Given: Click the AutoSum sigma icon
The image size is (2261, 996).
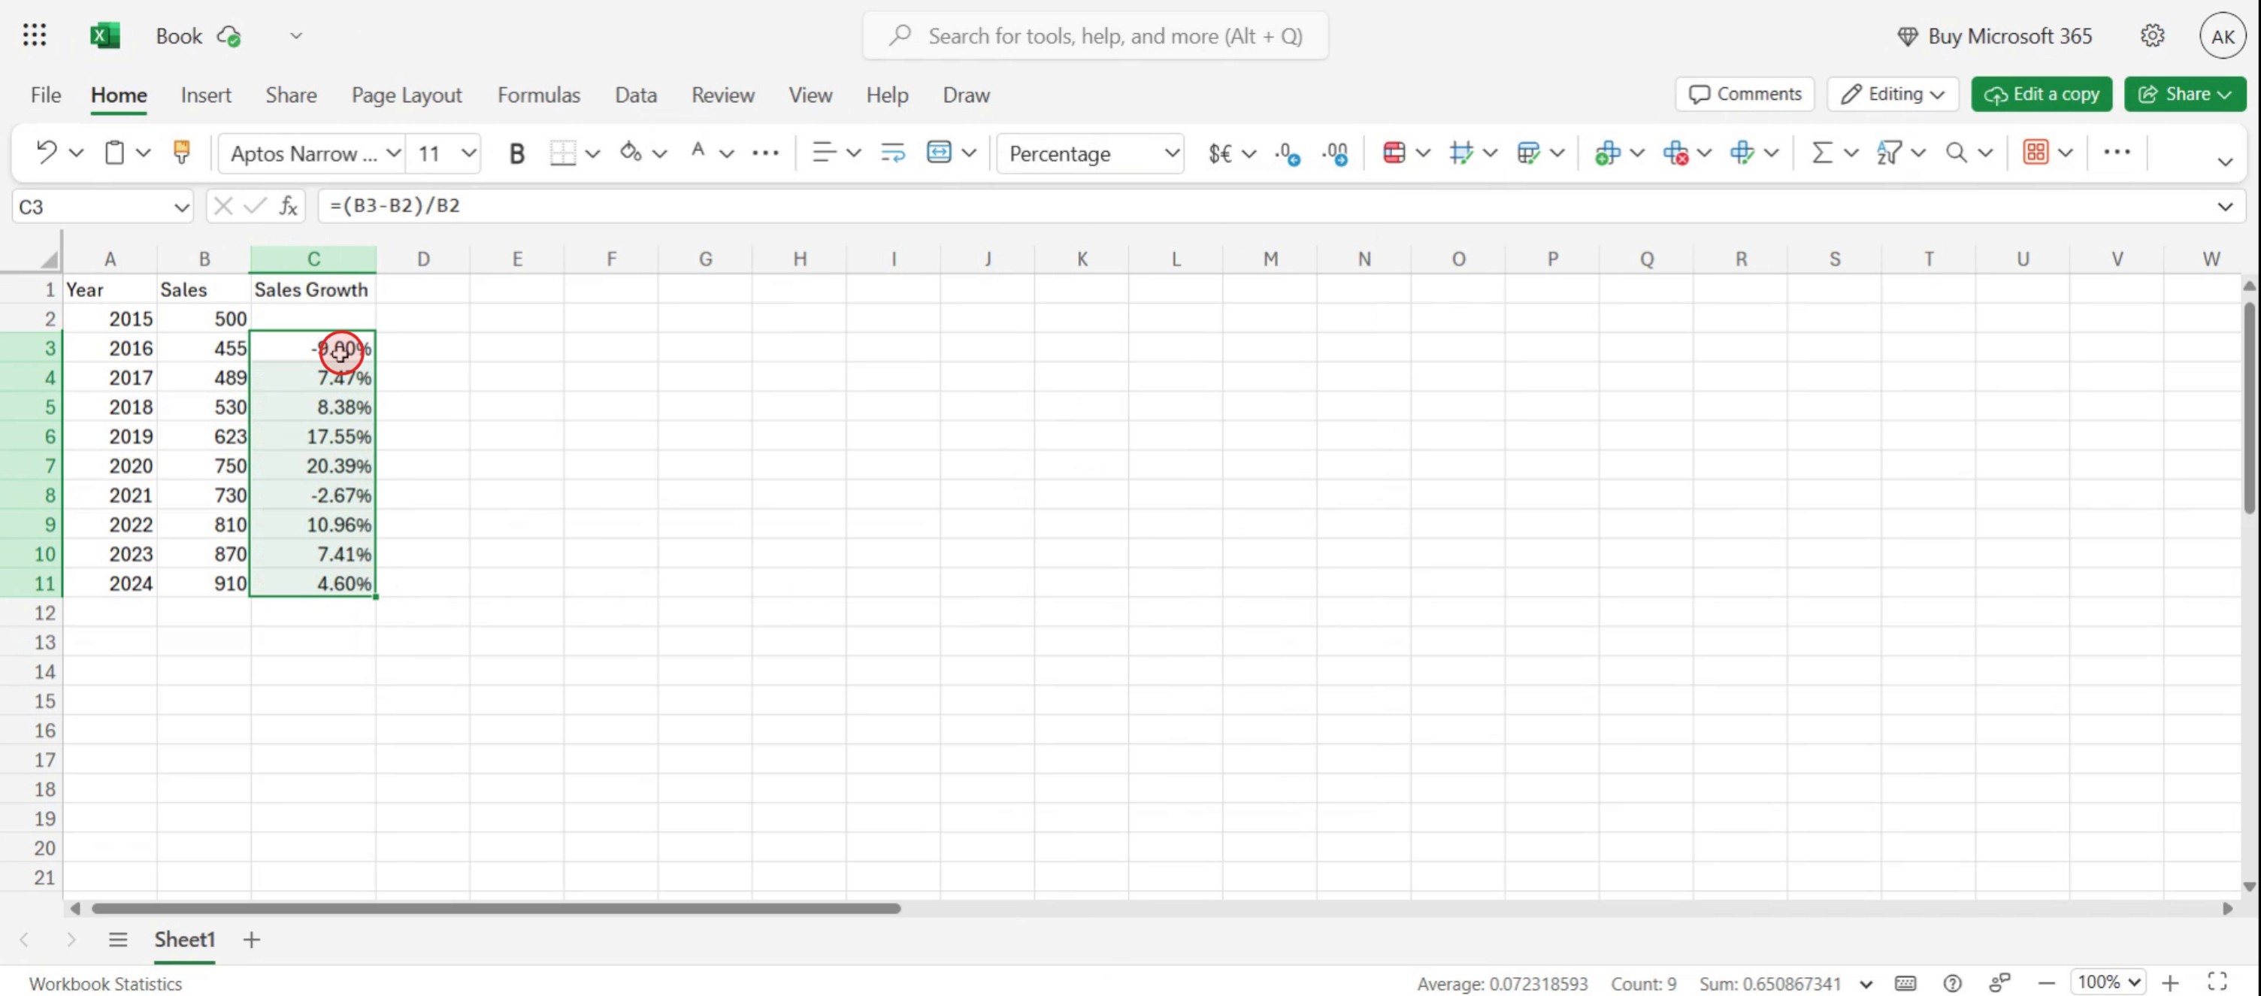Looking at the screenshot, I should coord(1822,153).
